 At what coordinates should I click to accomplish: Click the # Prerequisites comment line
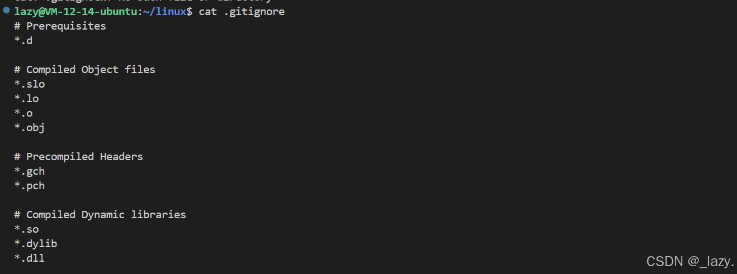(x=60, y=26)
